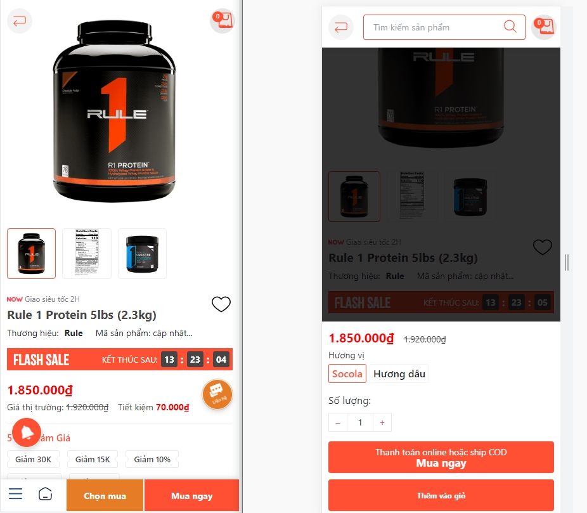Image resolution: width=587 pixels, height=513 pixels.
Task: Select the Socola flavor option
Action: coord(347,373)
